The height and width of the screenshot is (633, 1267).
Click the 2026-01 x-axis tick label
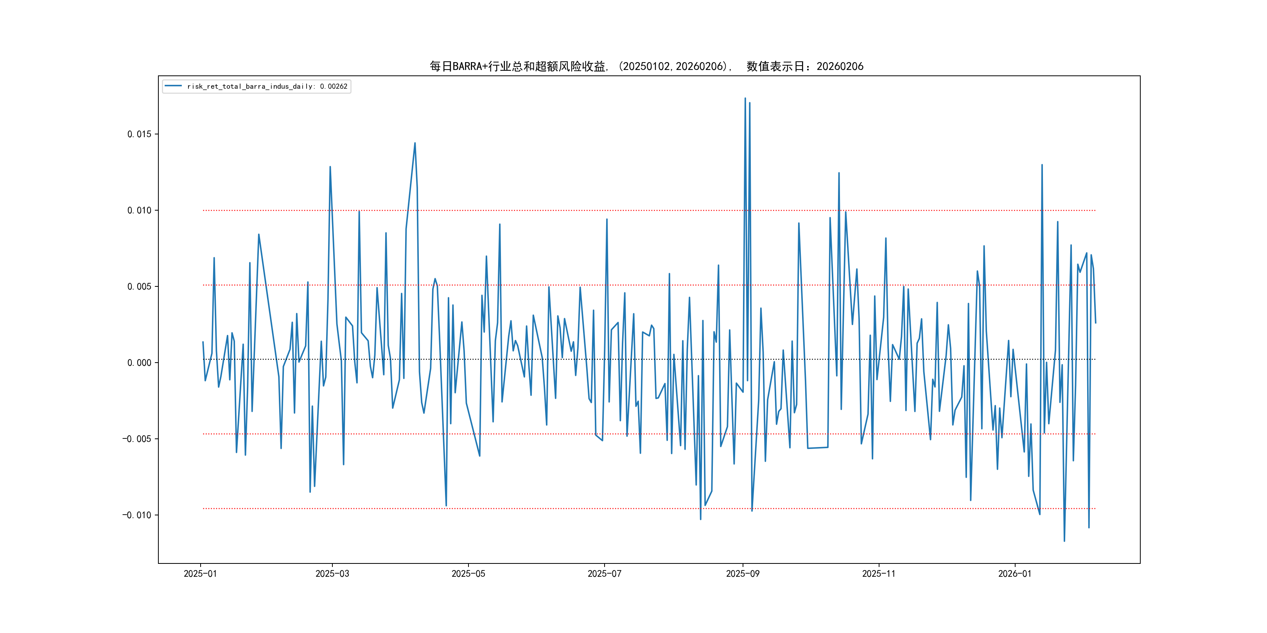coord(1015,574)
